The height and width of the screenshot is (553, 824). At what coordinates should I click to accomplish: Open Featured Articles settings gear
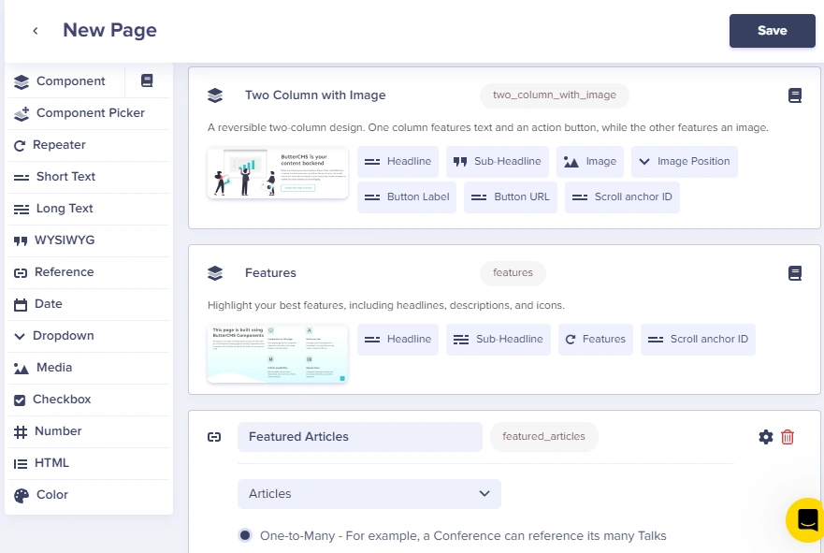click(766, 437)
